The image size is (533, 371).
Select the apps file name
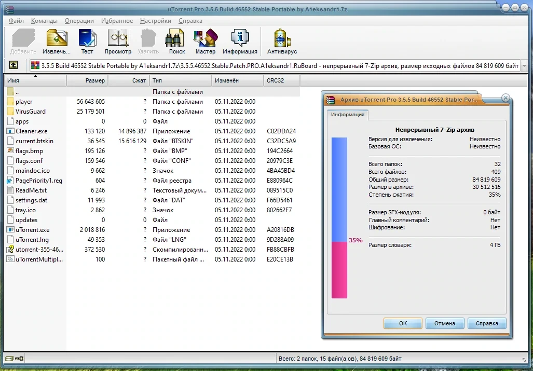(22, 121)
